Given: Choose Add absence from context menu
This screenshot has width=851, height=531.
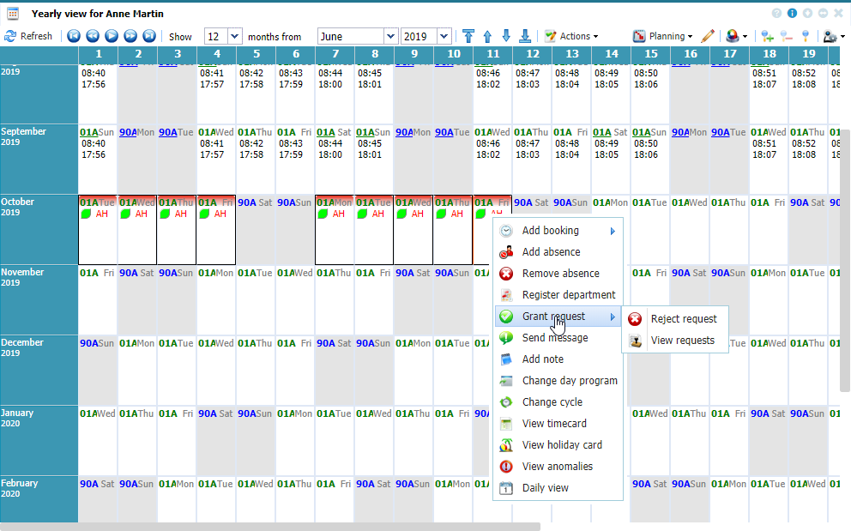Looking at the screenshot, I should pyautogui.click(x=551, y=252).
